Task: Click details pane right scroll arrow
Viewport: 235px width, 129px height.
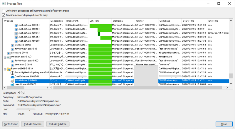Action: point(227,87)
